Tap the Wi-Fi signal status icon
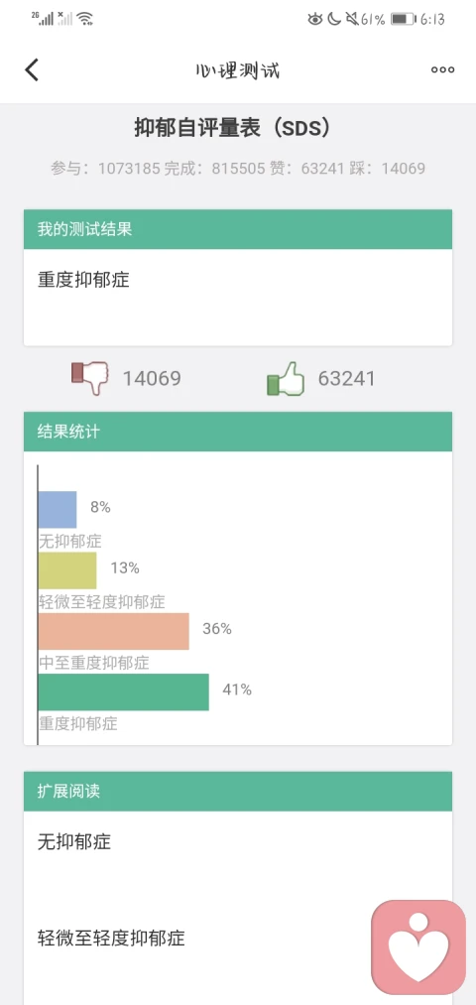 85,19
